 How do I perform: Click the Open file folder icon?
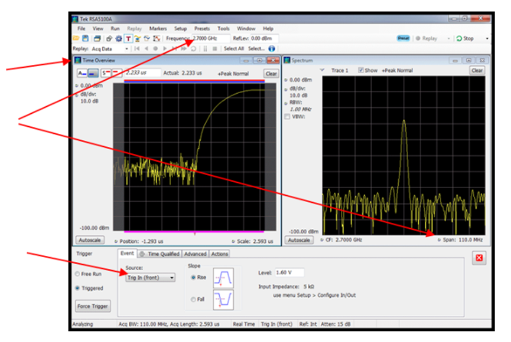[76, 38]
